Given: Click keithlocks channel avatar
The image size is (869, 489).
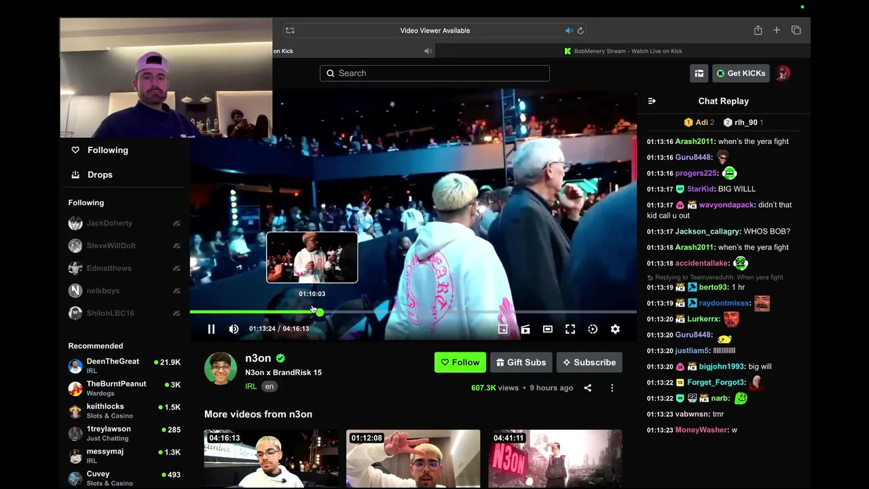Looking at the screenshot, I should (x=75, y=411).
